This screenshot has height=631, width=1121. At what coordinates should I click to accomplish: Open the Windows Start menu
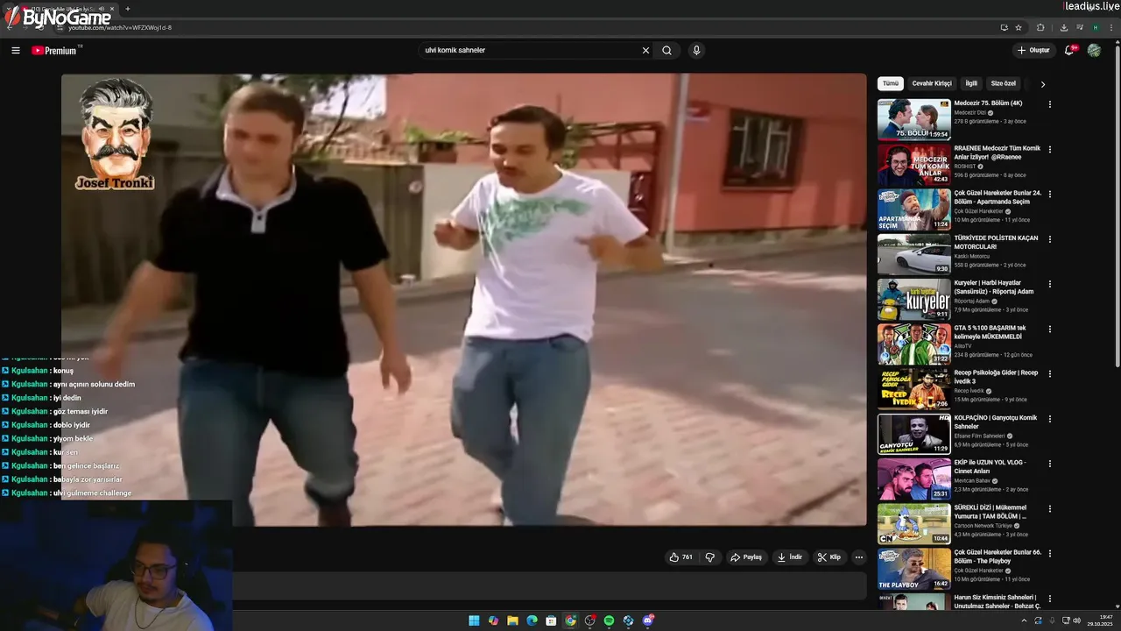click(x=474, y=620)
